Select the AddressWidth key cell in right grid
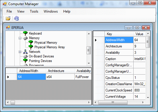 [x=119, y=40]
